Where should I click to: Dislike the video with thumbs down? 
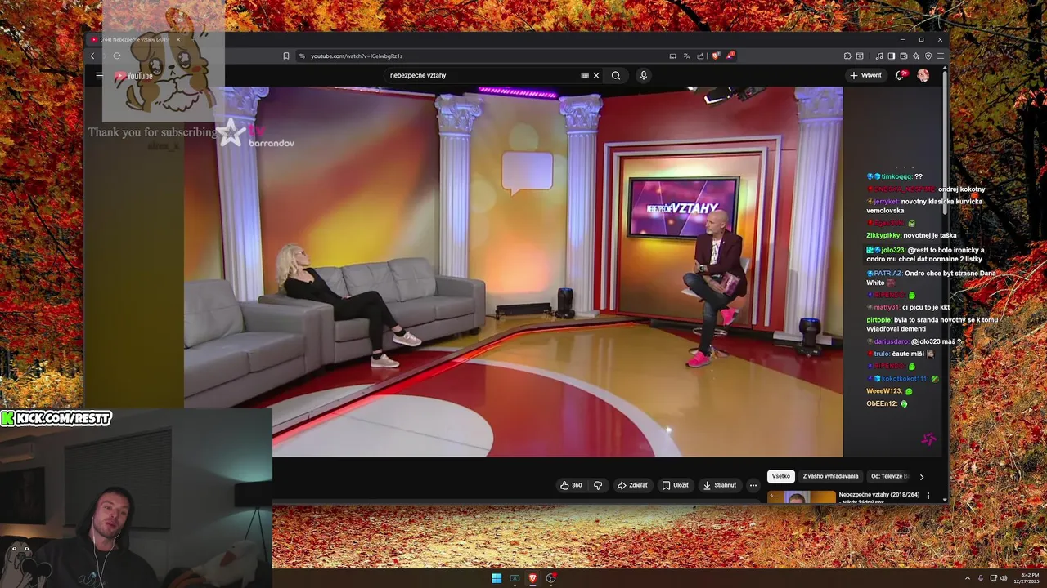[598, 485]
